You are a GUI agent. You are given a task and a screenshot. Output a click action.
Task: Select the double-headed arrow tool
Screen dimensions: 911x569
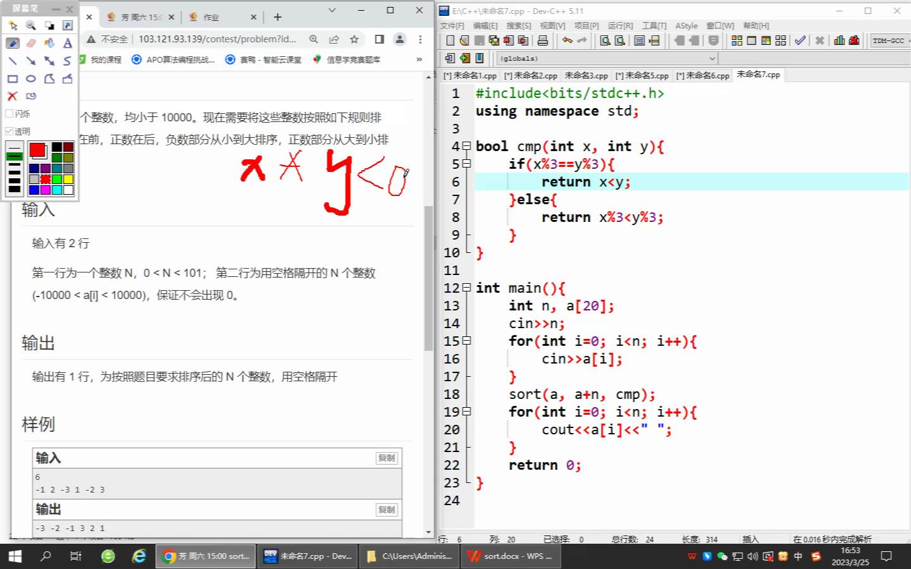point(49,61)
